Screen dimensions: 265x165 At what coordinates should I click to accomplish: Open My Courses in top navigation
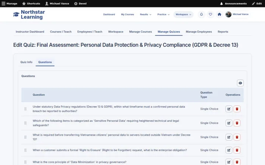[128, 14]
